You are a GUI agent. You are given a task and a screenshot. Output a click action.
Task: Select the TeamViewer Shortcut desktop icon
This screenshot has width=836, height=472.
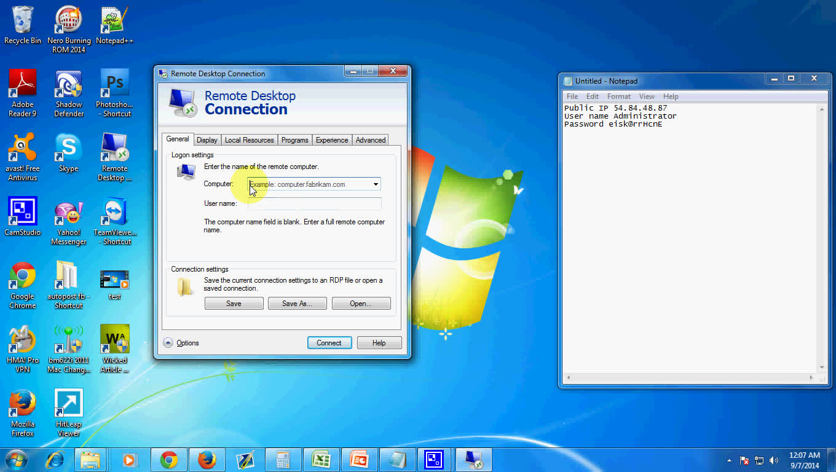point(115,221)
